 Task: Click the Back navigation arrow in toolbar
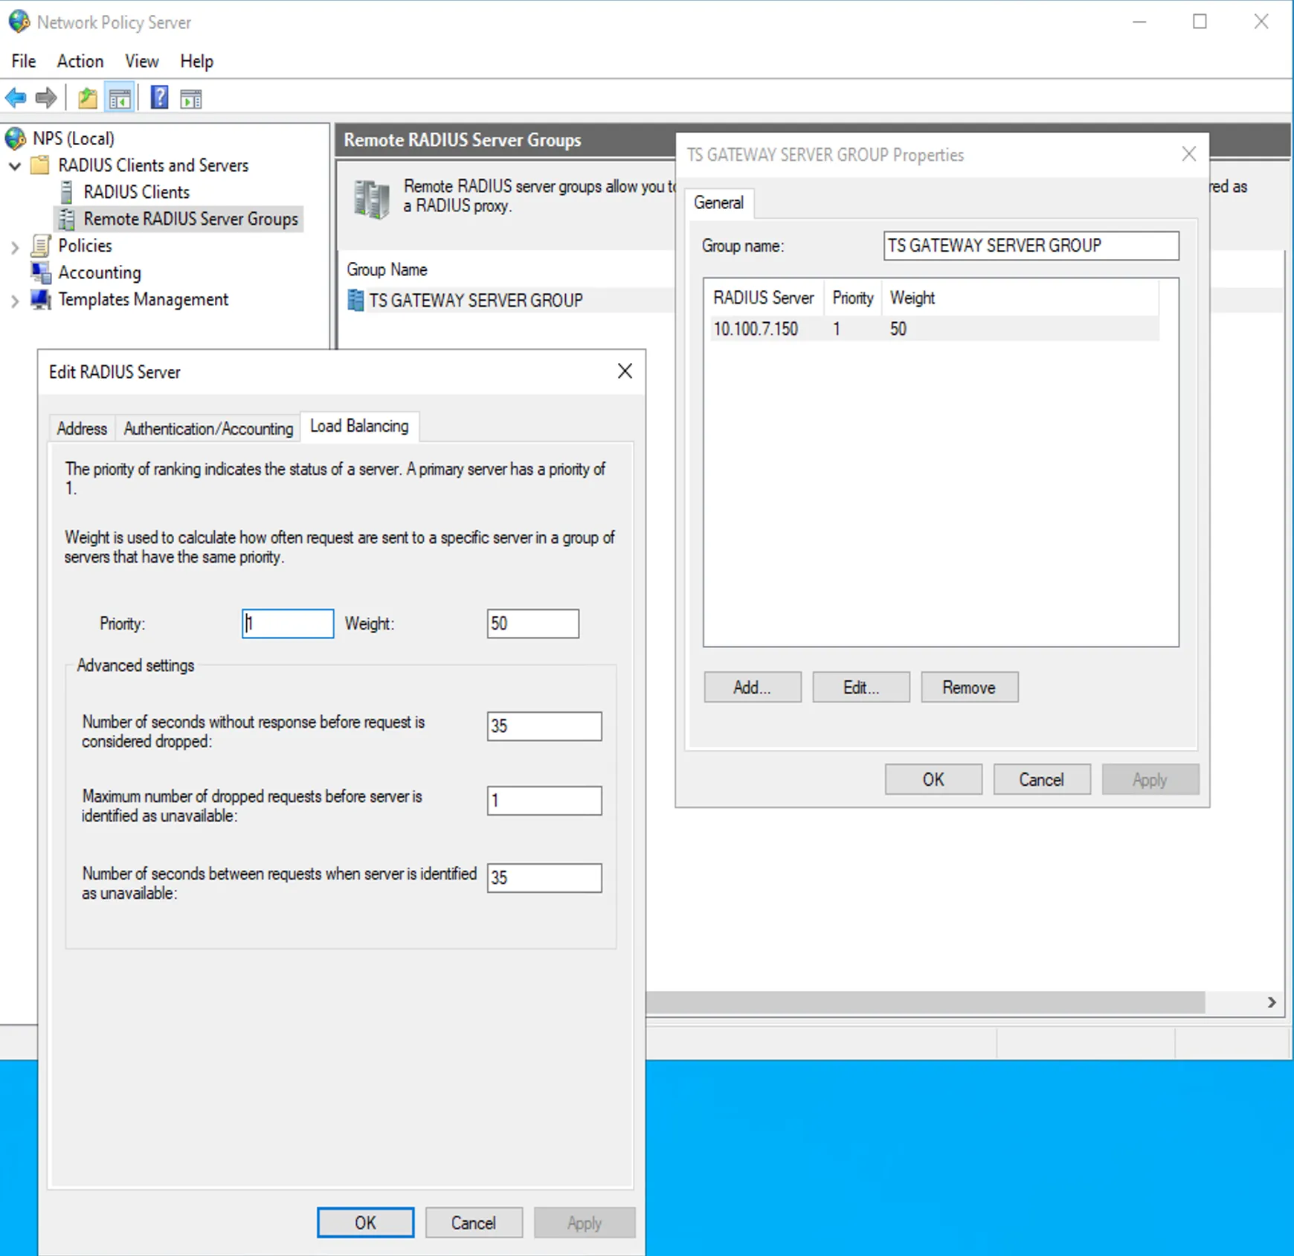click(x=16, y=97)
